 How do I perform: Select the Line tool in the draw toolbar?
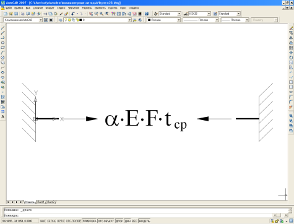(3, 28)
